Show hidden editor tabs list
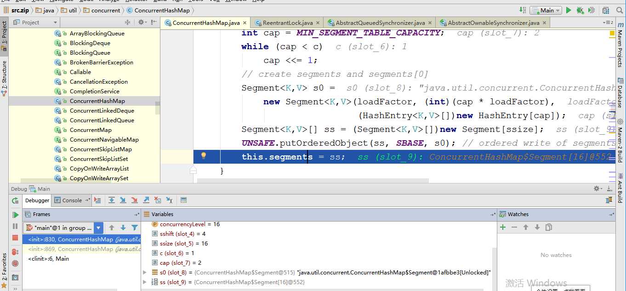 [609, 22]
